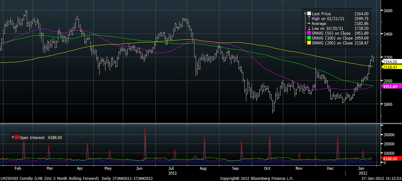
Task: Click the gray divider between chart panels
Action: point(201,123)
